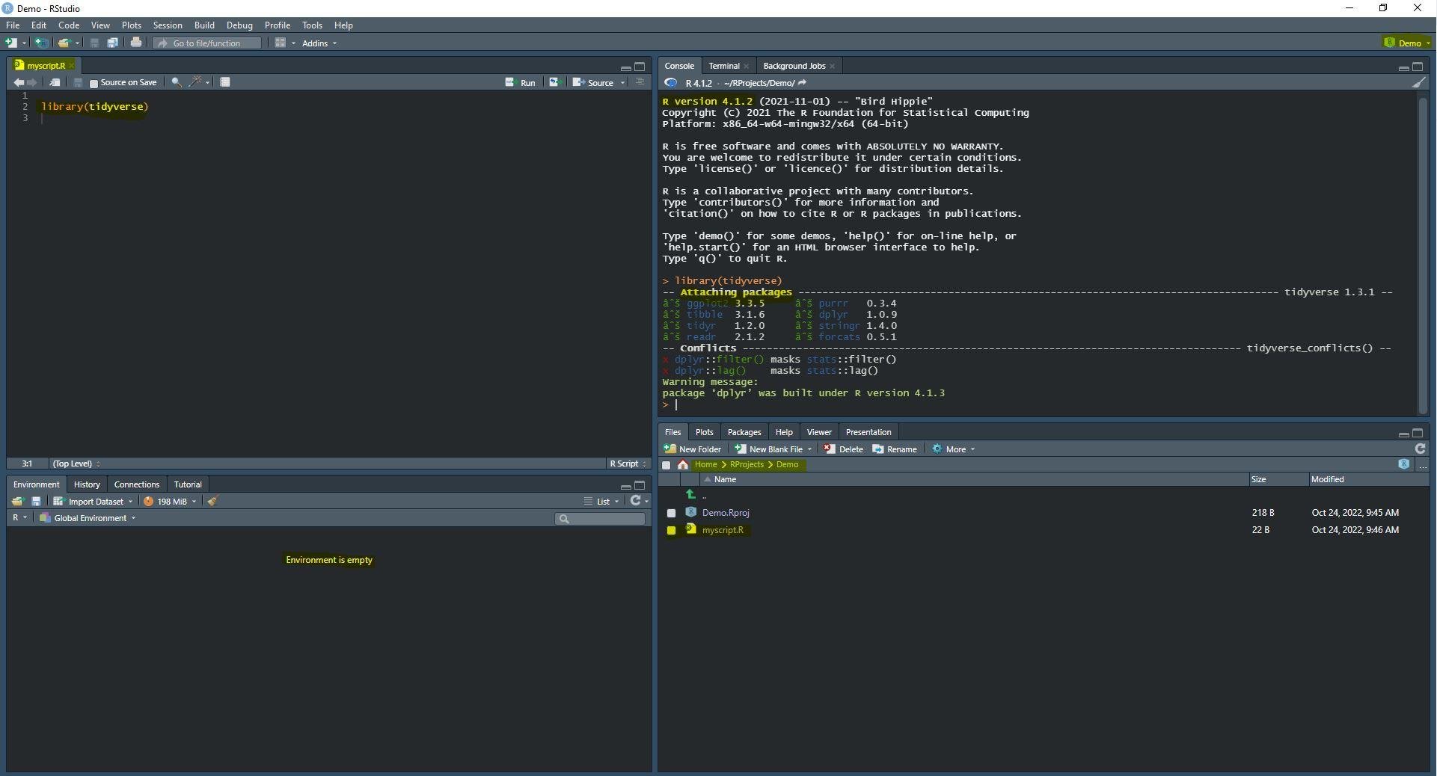Screen dimensions: 1437x776
Task: Click the New Folder button
Action: tap(693, 449)
